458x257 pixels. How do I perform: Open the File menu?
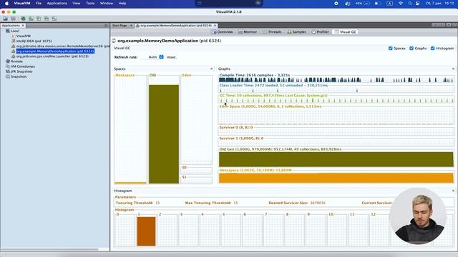(x=38, y=3)
